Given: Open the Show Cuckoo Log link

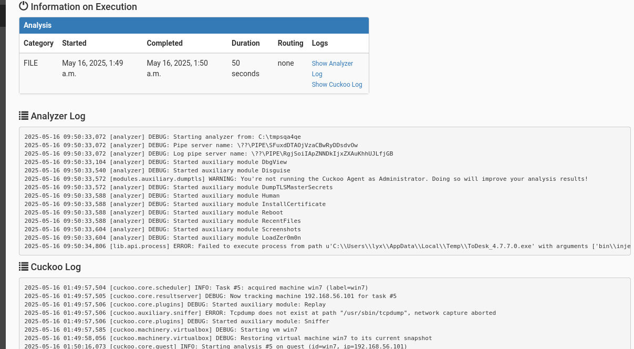Looking at the screenshot, I should [337, 85].
